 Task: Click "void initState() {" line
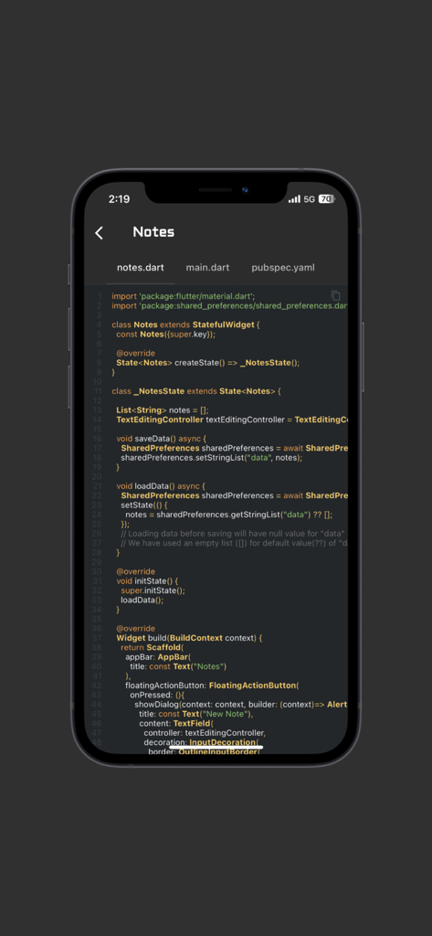coord(147,581)
